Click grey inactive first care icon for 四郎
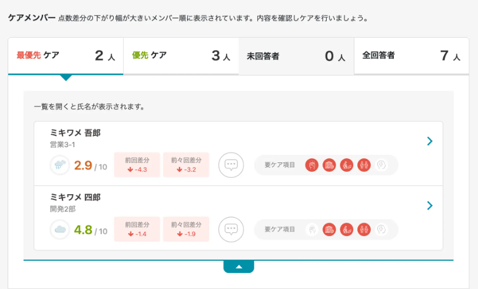Image resolution: width=478 pixels, height=289 pixels. point(311,230)
